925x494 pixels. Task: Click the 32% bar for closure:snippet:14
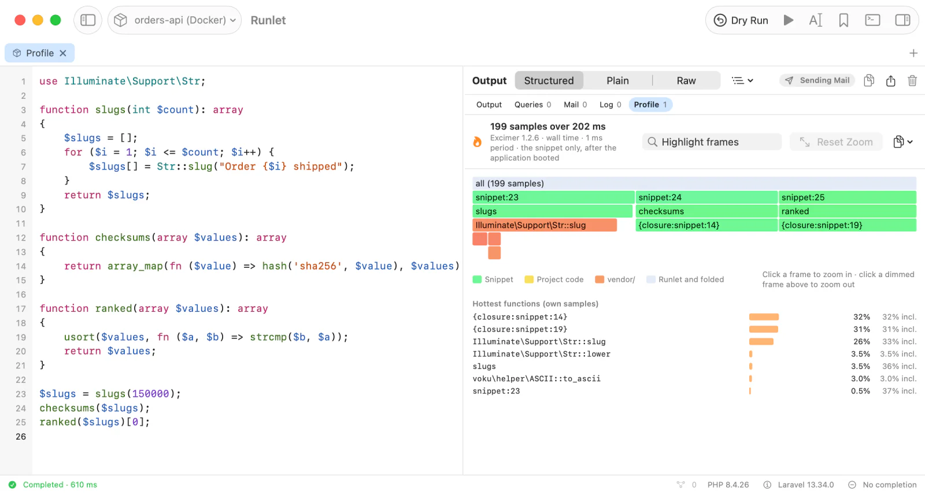coord(764,317)
